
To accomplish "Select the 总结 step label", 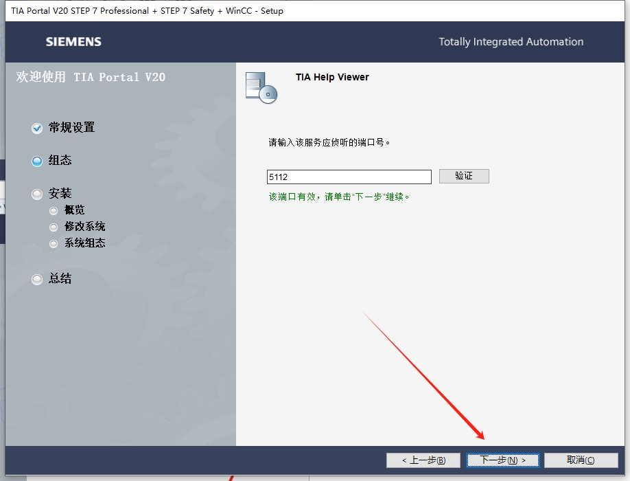I will coord(60,279).
